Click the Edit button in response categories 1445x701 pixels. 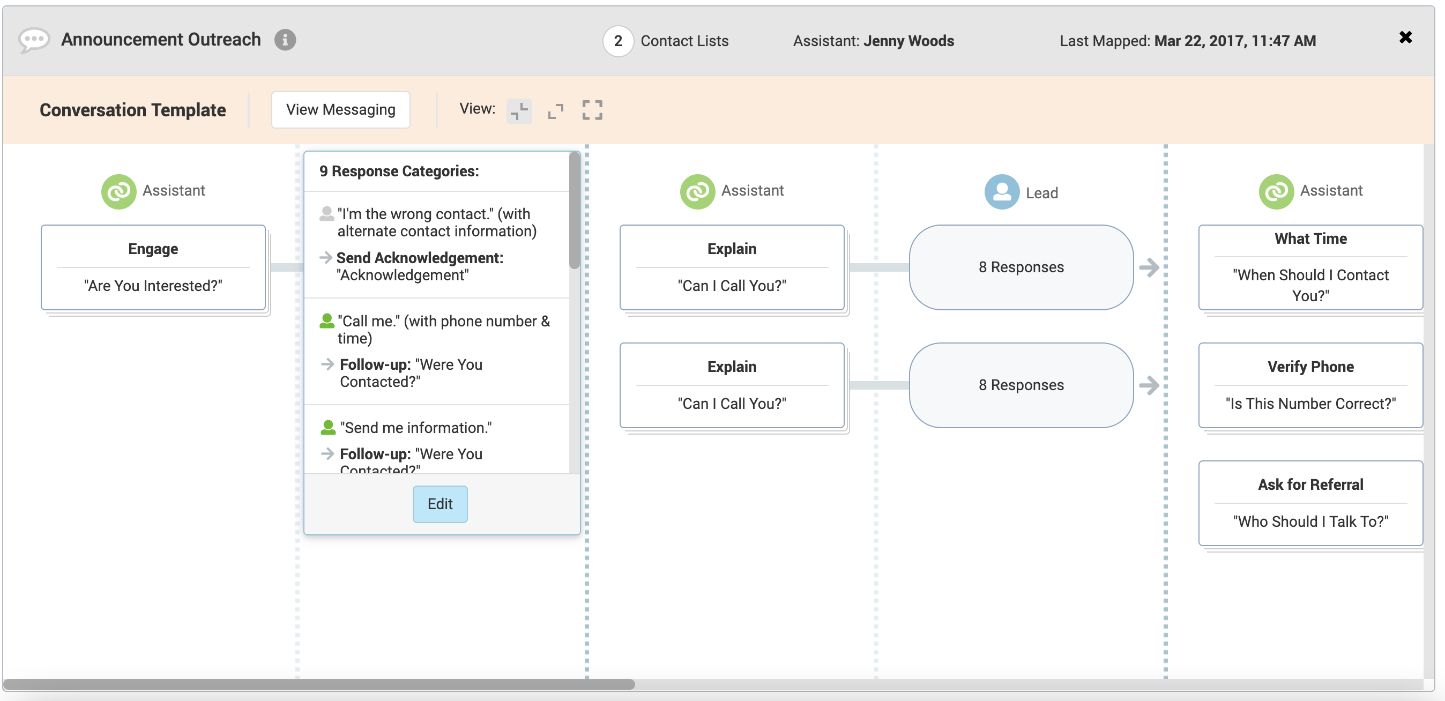(440, 503)
